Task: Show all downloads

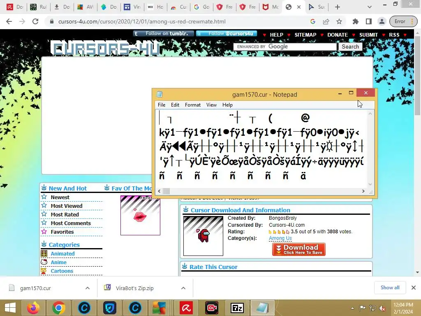Action: click(390, 288)
